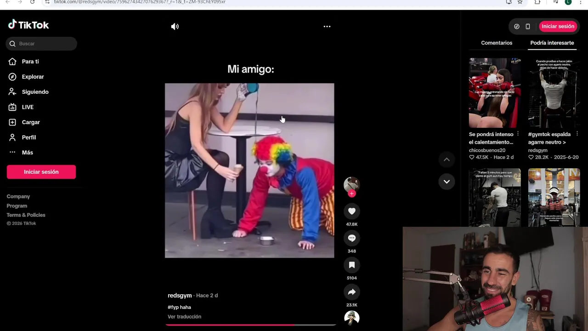Image resolution: width=588 pixels, height=331 pixels.
Task: Go to the next video, down arrow
Action: [x=447, y=182]
